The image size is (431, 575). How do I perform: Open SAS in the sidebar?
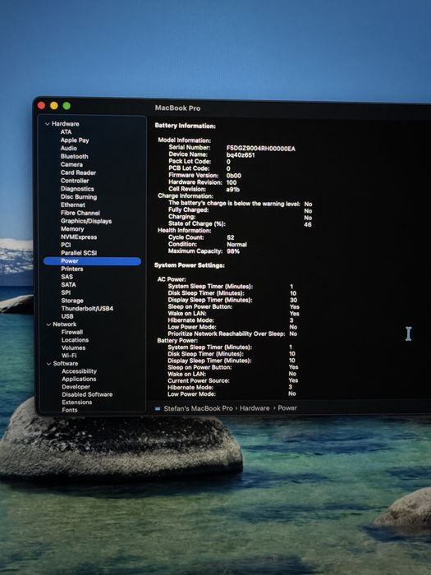click(x=67, y=277)
